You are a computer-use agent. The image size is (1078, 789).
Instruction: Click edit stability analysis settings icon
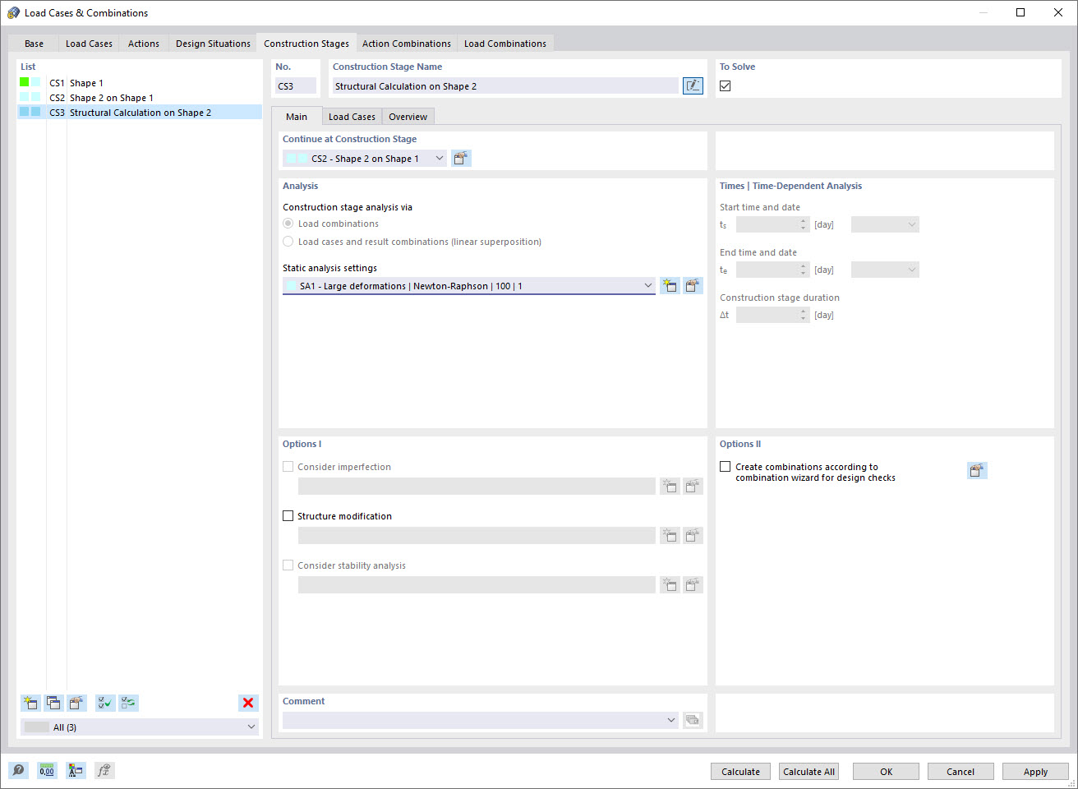pos(693,584)
